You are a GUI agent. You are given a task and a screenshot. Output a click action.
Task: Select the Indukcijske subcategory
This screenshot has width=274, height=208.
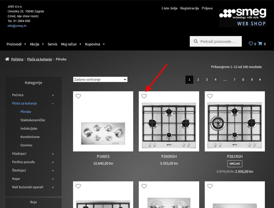point(29,128)
